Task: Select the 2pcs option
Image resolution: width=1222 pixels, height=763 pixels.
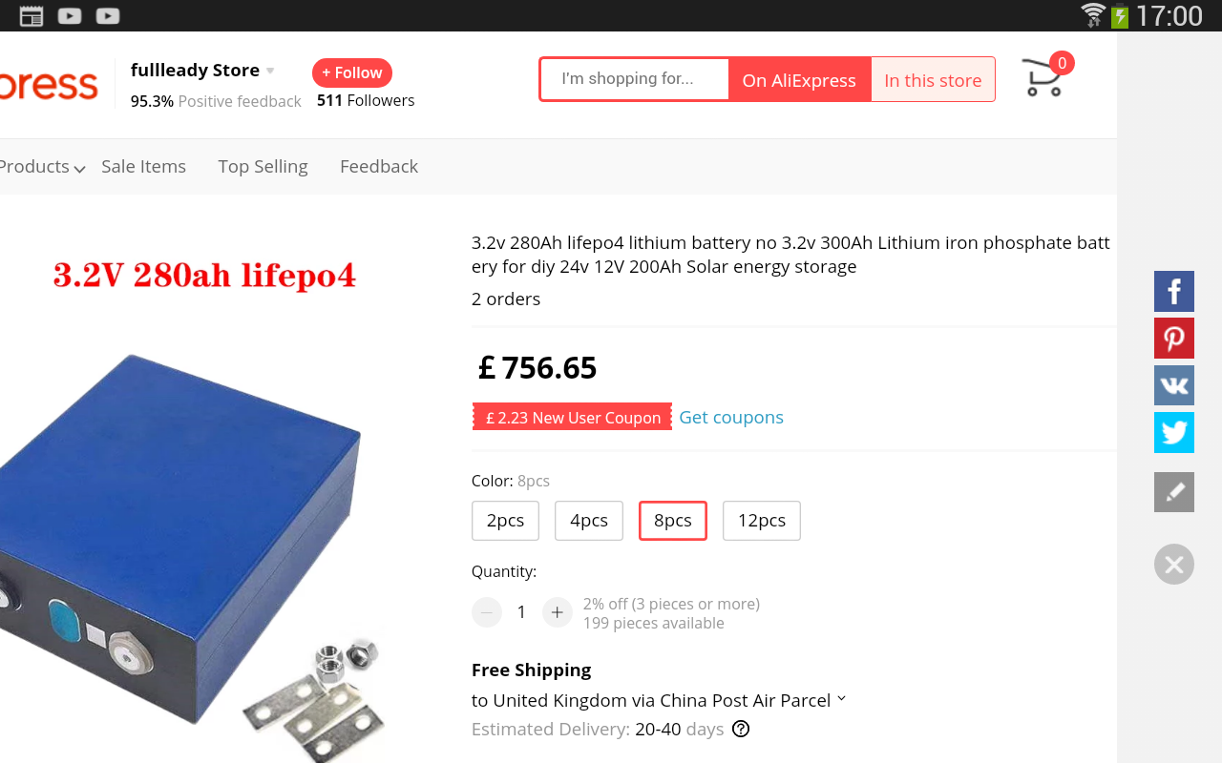Action: [x=505, y=521]
